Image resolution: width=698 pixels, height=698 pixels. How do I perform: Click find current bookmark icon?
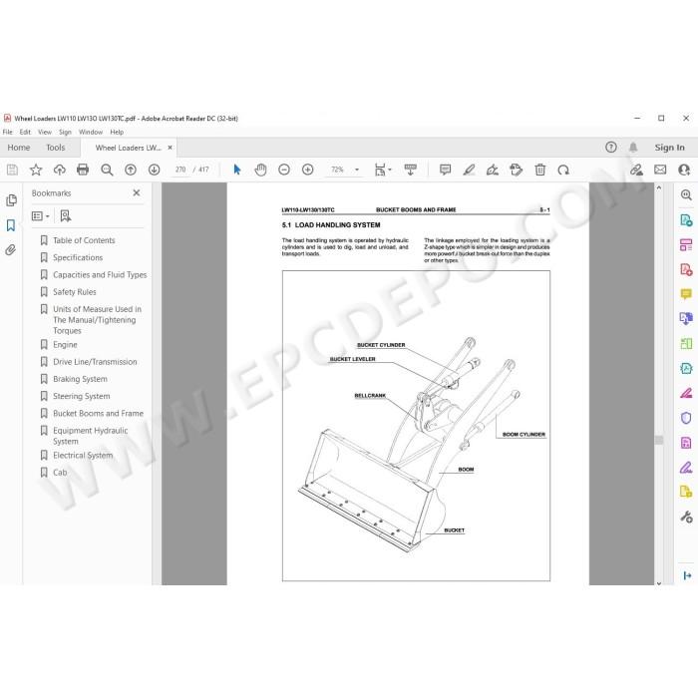pyautogui.click(x=66, y=216)
